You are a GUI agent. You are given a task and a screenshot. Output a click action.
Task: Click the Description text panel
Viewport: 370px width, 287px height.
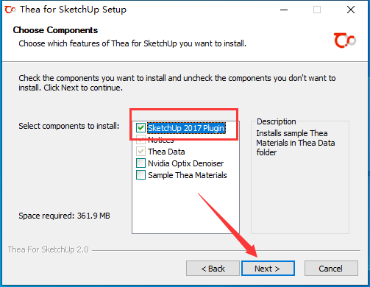(300, 177)
